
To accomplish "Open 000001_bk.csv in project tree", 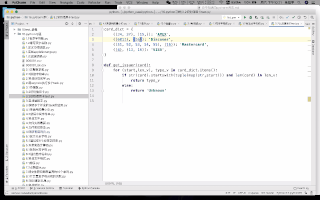I will (x=34, y=65).
